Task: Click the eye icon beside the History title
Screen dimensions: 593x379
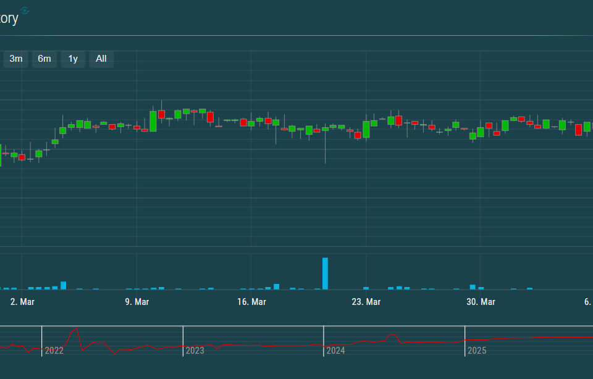Action: pyautogui.click(x=25, y=10)
